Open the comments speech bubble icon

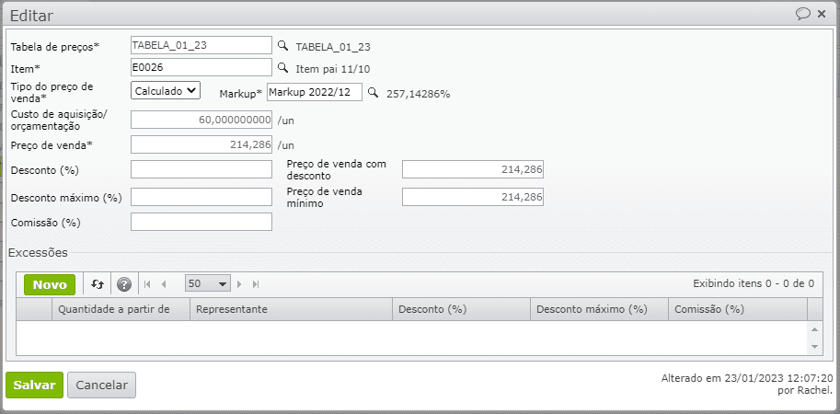click(x=802, y=14)
